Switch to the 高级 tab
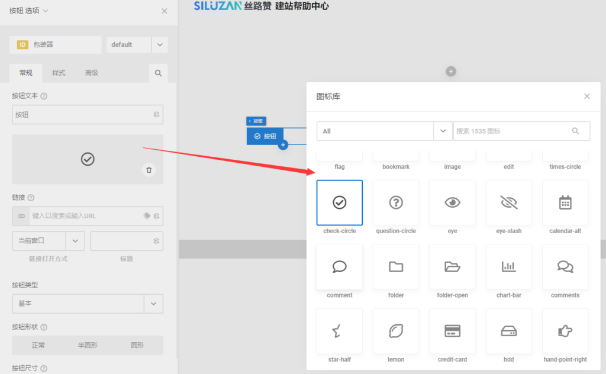This screenshot has width=606, height=374. [x=91, y=73]
